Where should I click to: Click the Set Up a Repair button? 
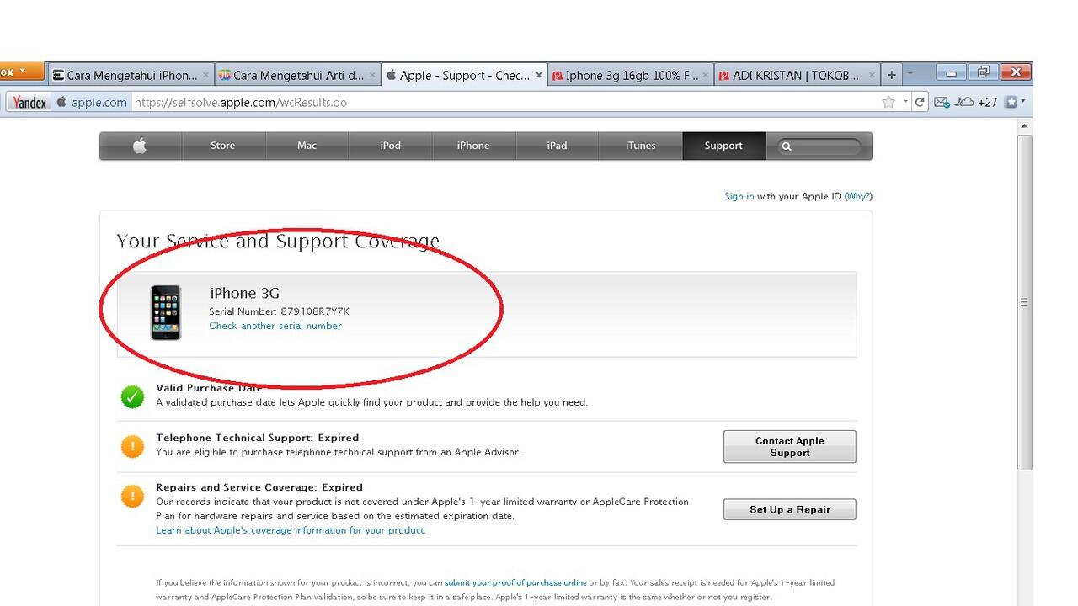(x=790, y=509)
